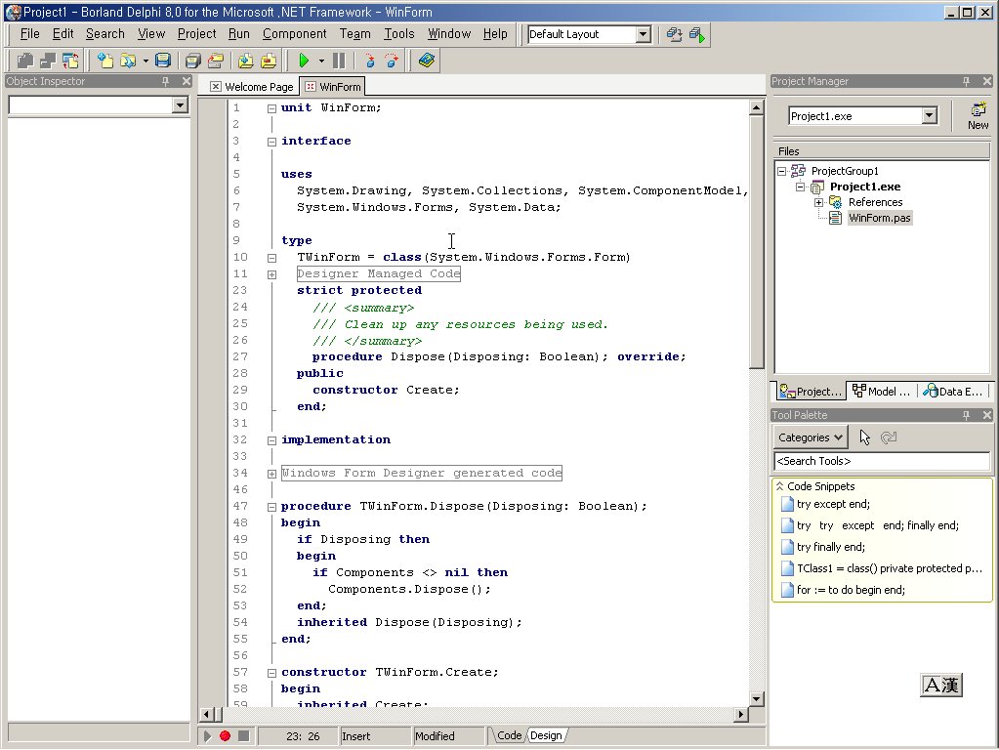
Task: Click the Save disk icon in toolbar
Action: [163, 61]
